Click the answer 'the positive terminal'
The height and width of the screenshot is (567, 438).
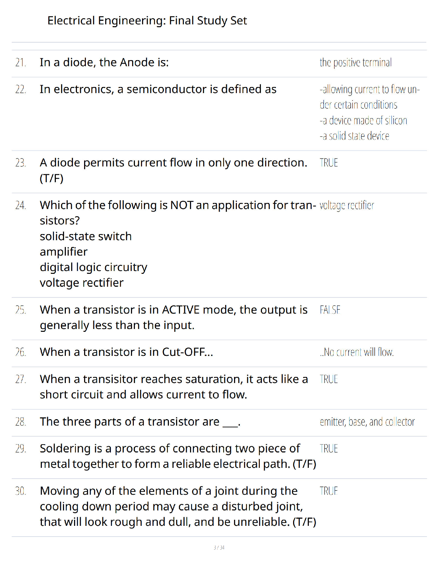point(356,63)
